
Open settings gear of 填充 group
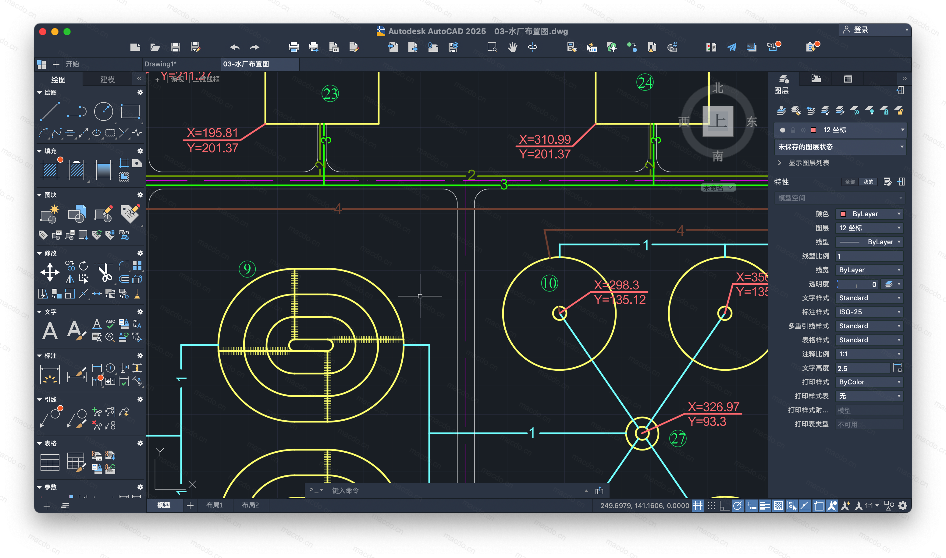[x=140, y=151]
